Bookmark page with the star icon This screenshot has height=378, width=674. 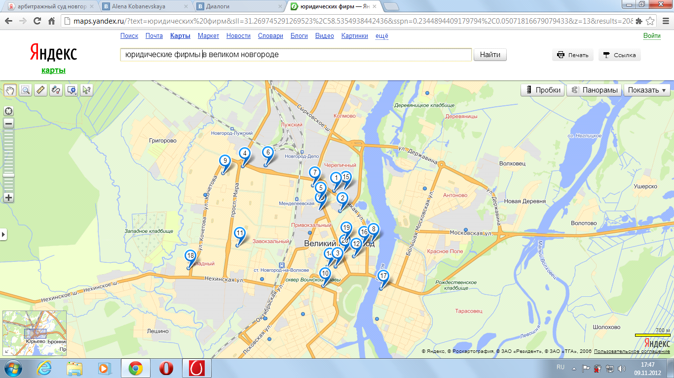pyautogui.click(x=650, y=21)
